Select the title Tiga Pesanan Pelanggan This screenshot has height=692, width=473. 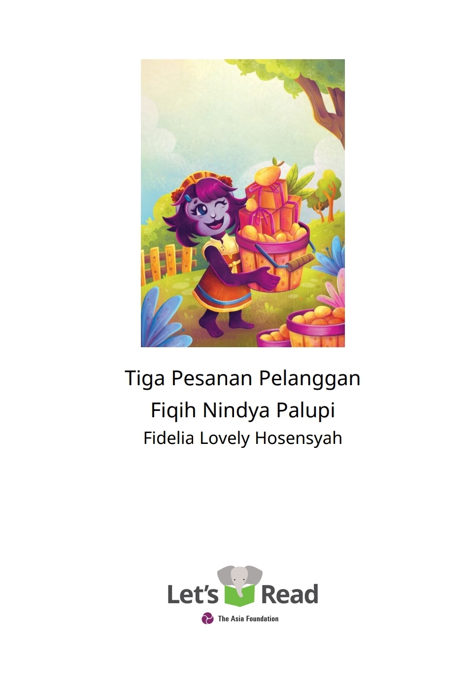coord(242,378)
